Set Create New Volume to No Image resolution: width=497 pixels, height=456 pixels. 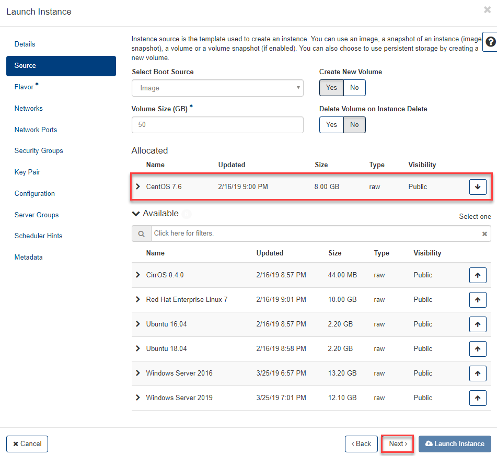[x=354, y=88]
